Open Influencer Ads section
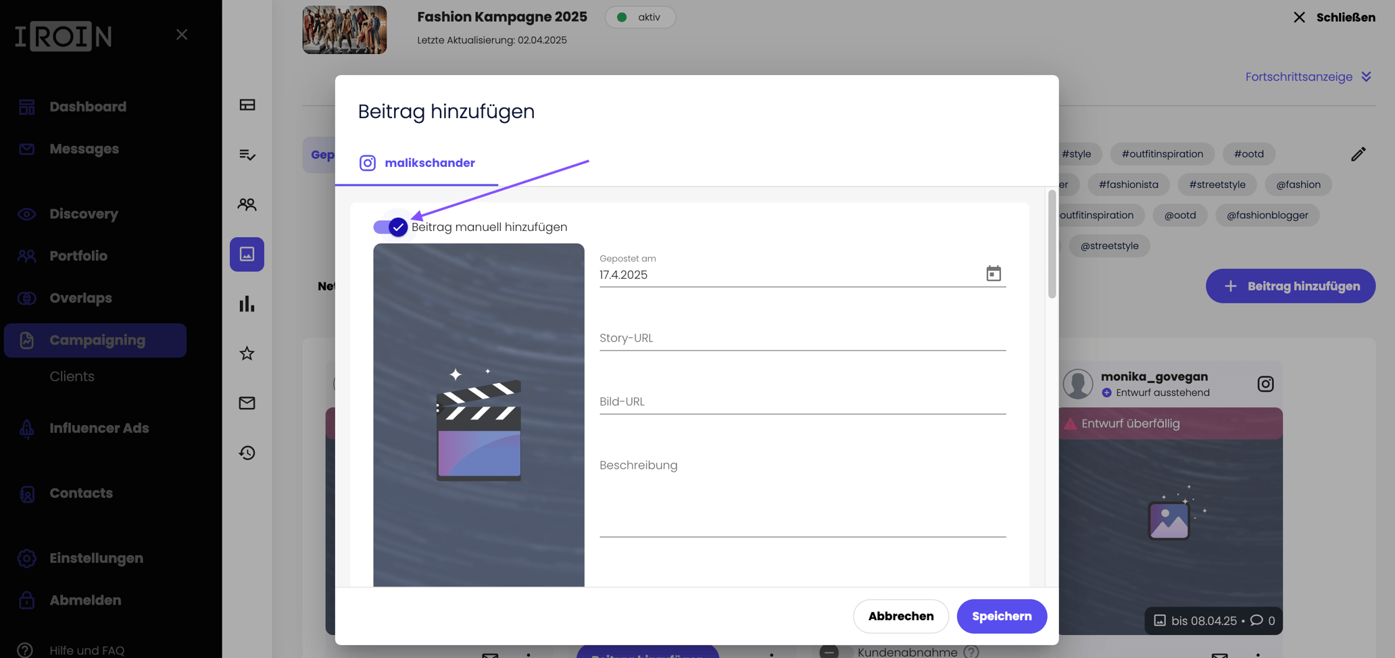This screenshot has width=1395, height=658. click(x=99, y=428)
